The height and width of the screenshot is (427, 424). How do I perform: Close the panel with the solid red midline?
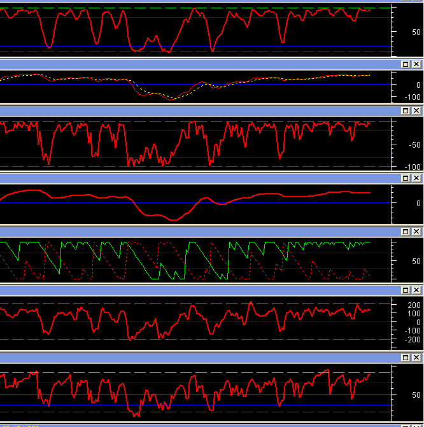[x=416, y=358]
